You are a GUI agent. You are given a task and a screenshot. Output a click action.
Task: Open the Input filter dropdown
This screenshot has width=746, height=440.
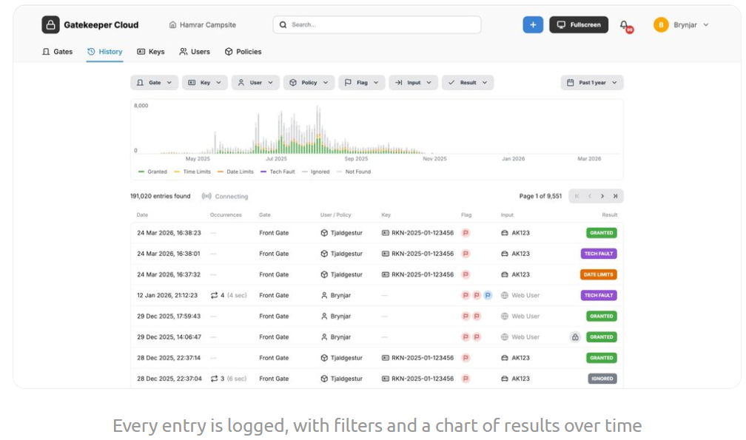pyautogui.click(x=414, y=83)
